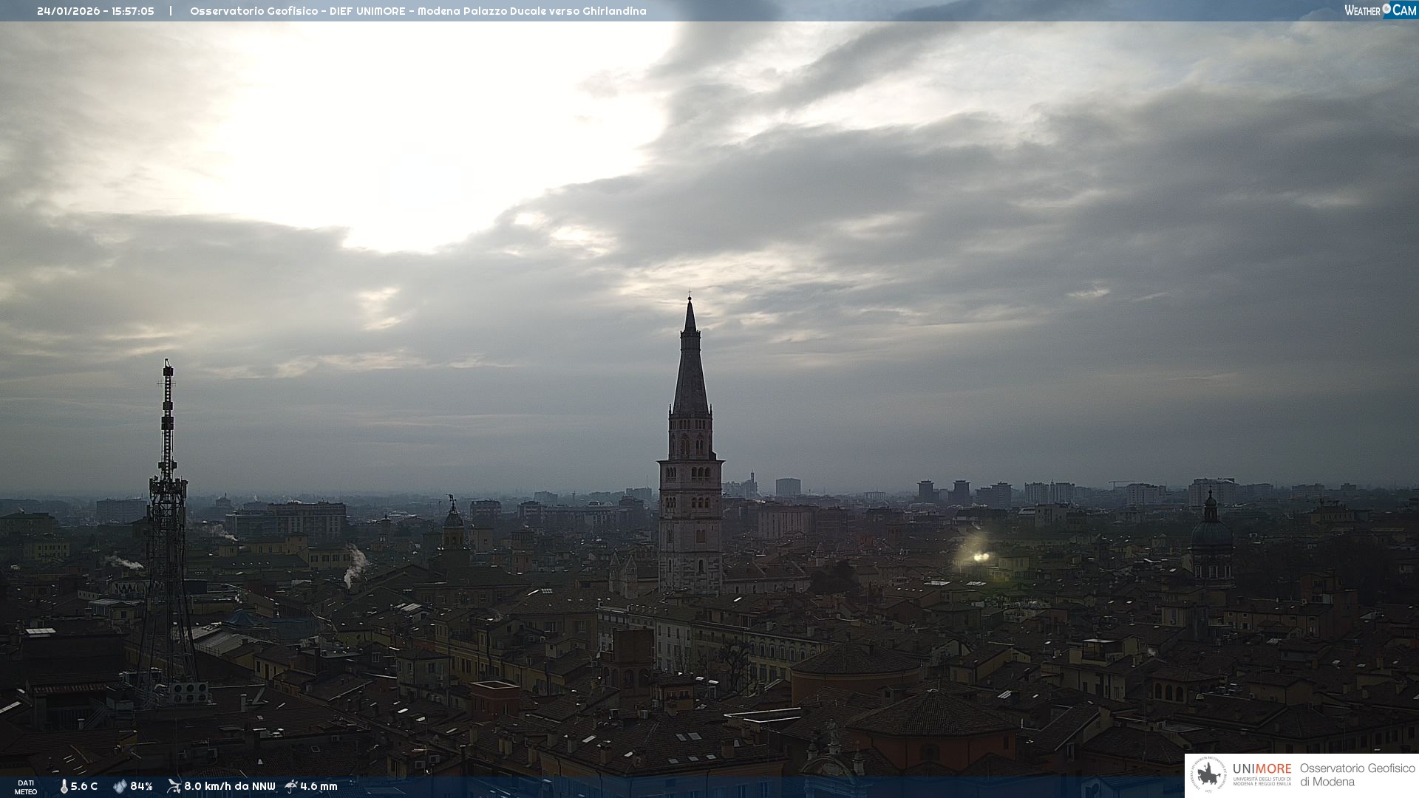Click the UNIMORE circular seal emblem
The height and width of the screenshot is (798, 1419).
pos(1208,774)
